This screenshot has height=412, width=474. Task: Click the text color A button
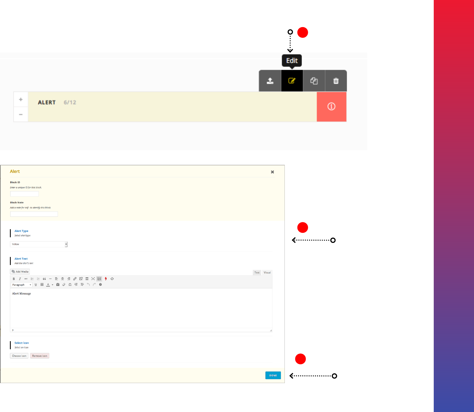(x=48, y=285)
